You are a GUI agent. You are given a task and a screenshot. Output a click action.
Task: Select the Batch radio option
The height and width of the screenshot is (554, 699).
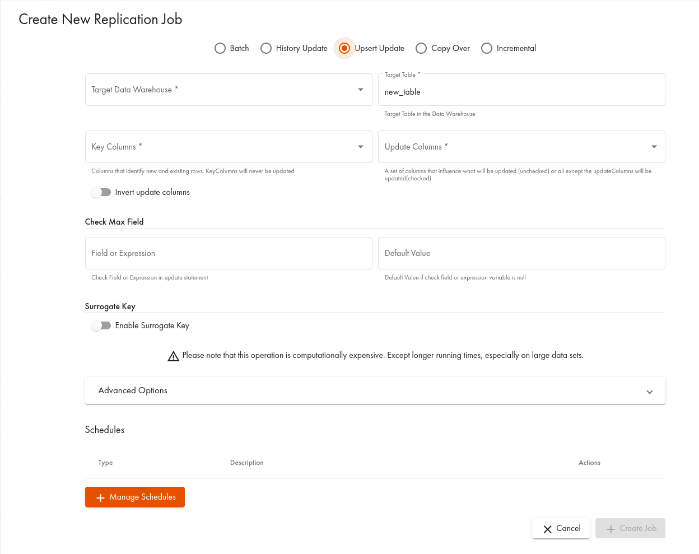[220, 48]
